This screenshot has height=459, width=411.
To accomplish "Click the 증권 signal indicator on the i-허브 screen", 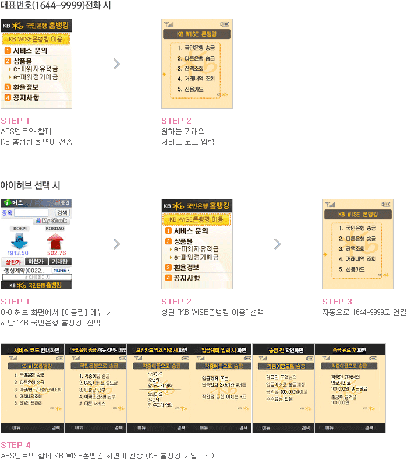I will click(62, 202).
